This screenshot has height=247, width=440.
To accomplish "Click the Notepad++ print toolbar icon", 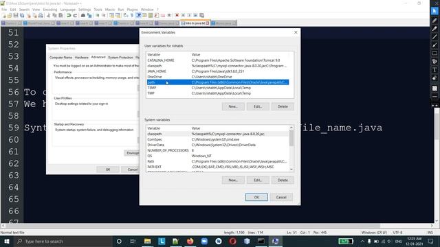I will (41, 15).
